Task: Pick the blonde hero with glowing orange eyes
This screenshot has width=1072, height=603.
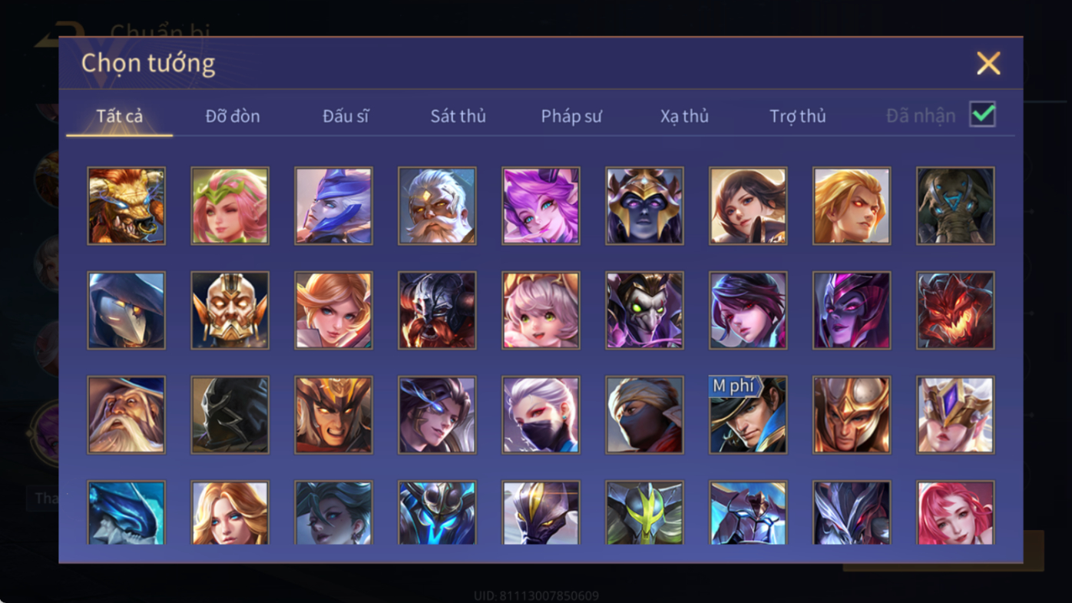Action: 852,206
